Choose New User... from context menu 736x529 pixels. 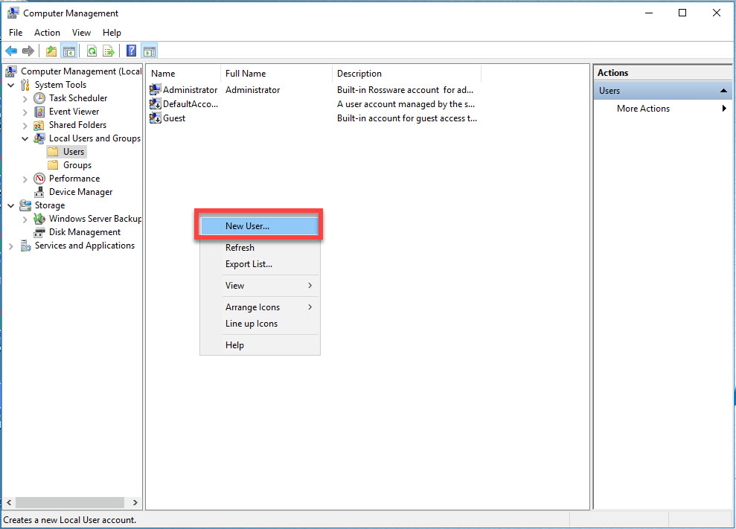(x=247, y=226)
